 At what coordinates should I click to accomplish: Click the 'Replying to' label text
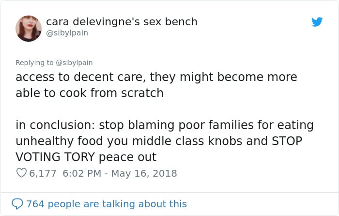(34, 63)
